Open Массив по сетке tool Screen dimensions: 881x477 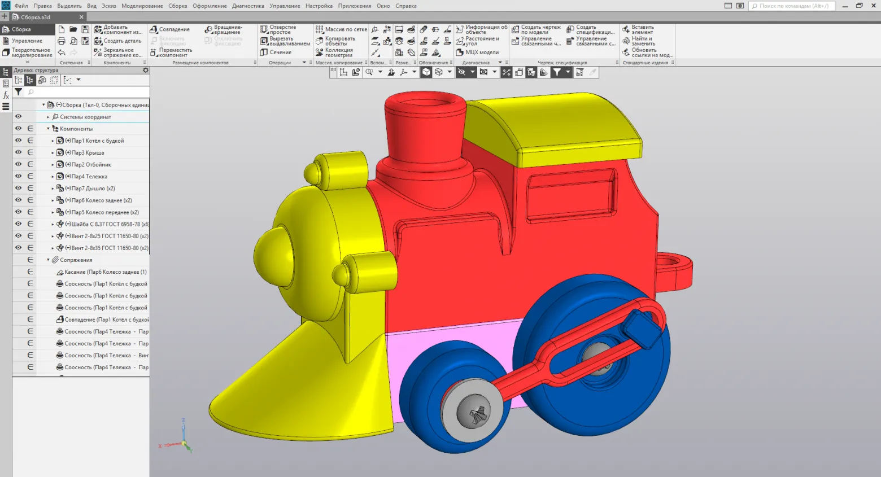(x=341, y=29)
